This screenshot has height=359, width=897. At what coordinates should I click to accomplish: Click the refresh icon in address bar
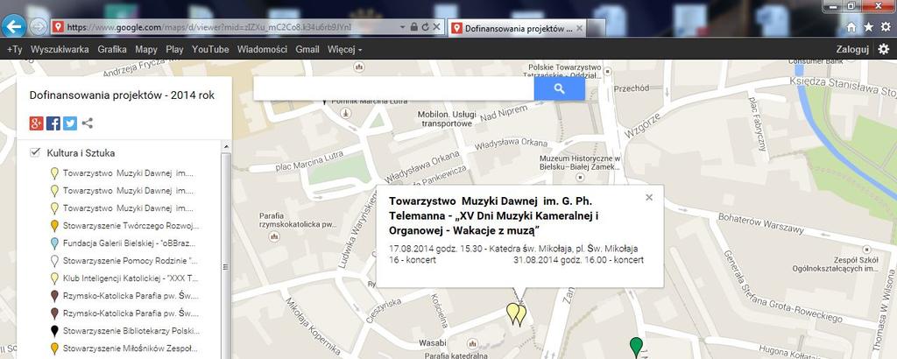425,27
